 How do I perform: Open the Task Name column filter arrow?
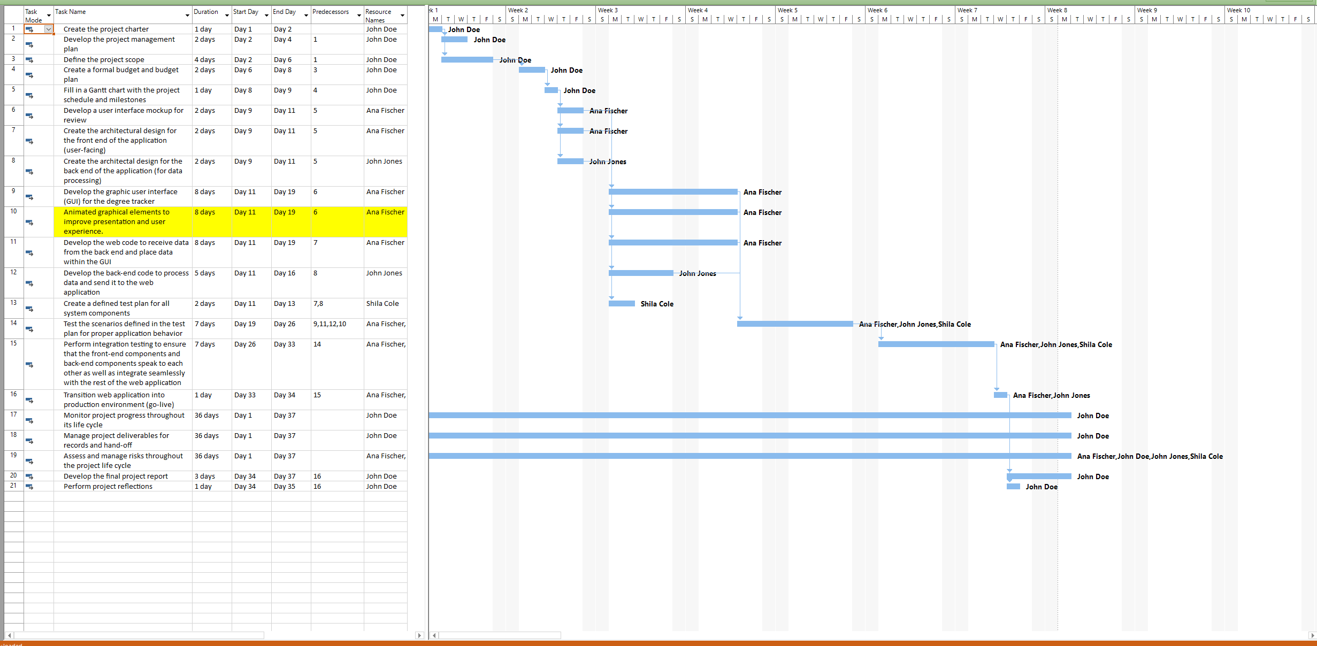click(x=187, y=16)
